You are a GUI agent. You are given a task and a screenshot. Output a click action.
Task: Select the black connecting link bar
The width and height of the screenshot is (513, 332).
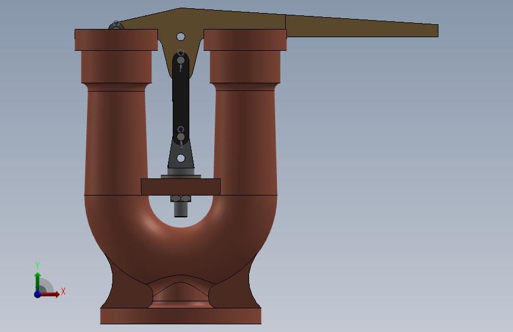[180, 98]
